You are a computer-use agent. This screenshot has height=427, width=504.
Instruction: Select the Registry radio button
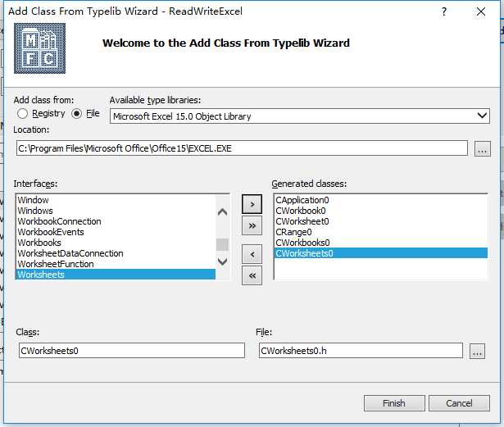click(x=41, y=113)
